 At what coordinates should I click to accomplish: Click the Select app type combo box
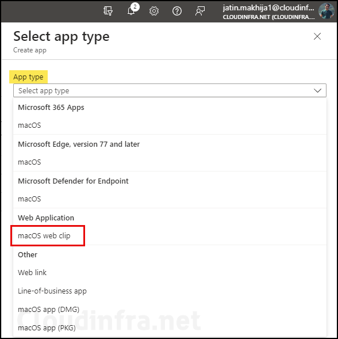point(170,90)
